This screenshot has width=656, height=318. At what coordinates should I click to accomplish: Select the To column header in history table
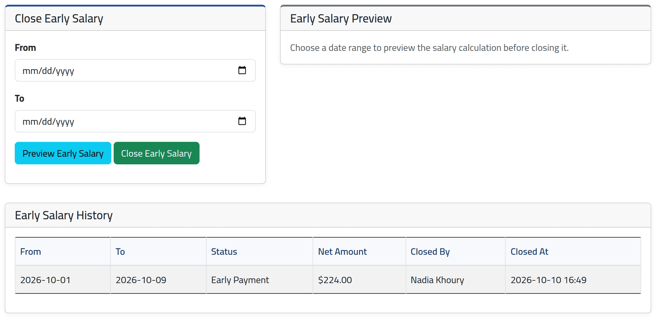coord(158,252)
